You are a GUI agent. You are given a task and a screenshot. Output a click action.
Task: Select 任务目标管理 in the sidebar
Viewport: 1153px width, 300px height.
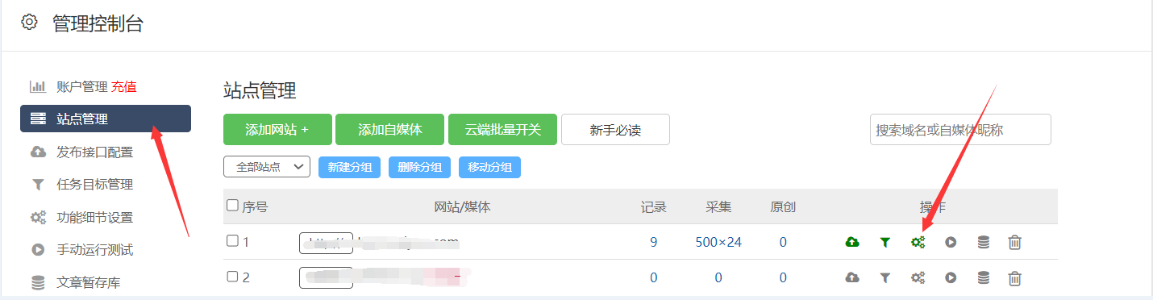coord(94,184)
